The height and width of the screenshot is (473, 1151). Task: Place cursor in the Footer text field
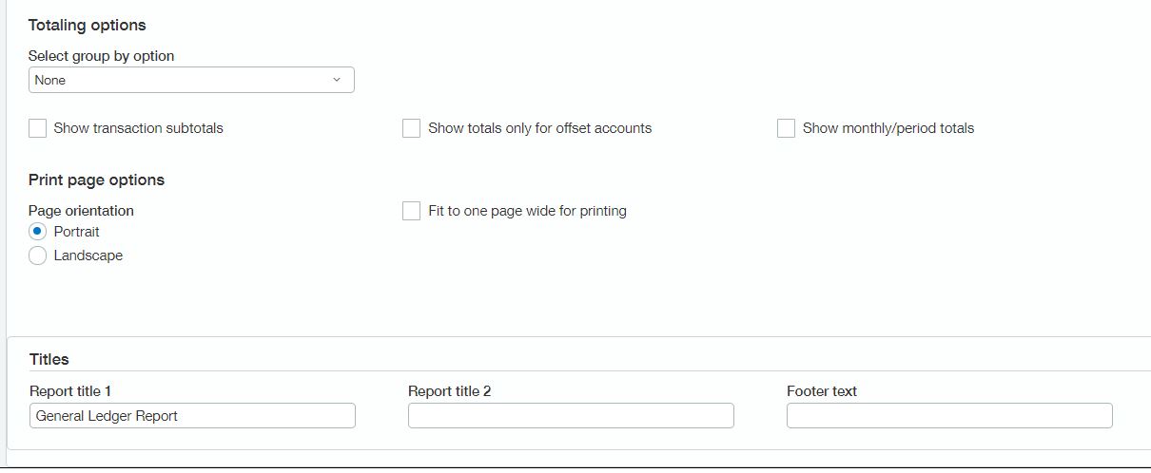[x=949, y=416]
